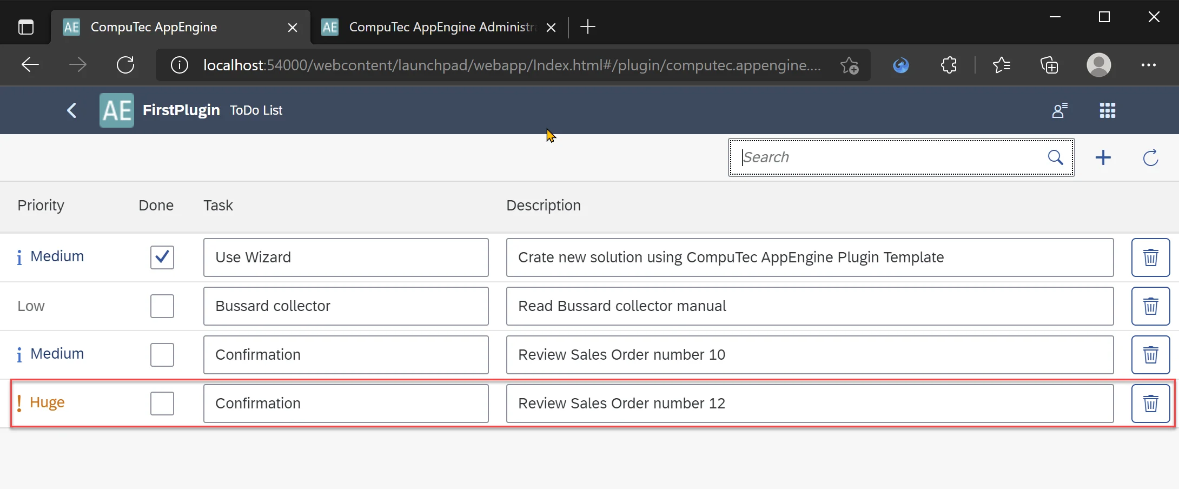Add this page to favorites with the star
1179x489 pixels.
point(849,65)
